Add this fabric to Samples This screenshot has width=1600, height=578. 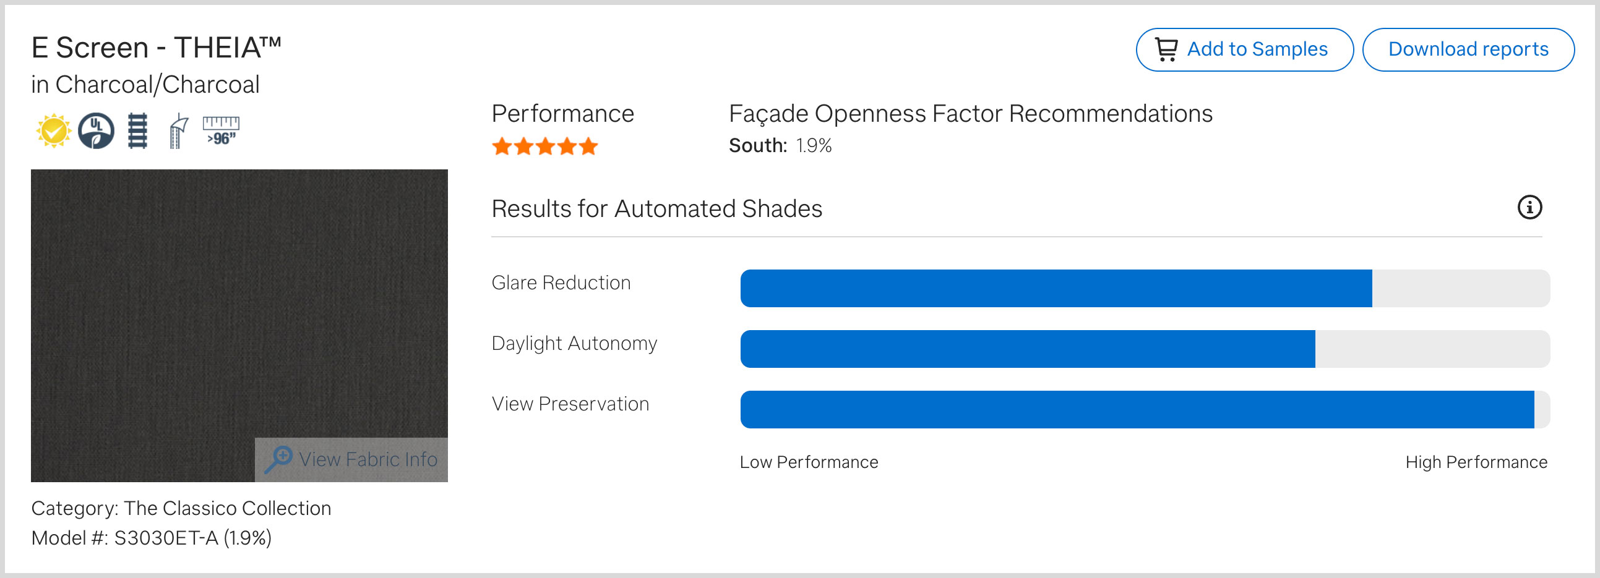tap(1245, 49)
